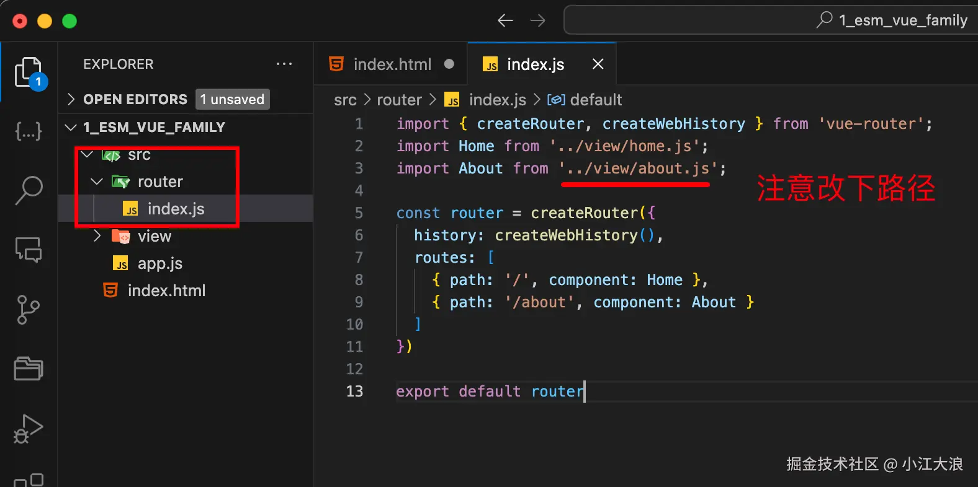This screenshot has width=978, height=487.
Task: Open the Search view magnifier icon
Action: click(29, 190)
